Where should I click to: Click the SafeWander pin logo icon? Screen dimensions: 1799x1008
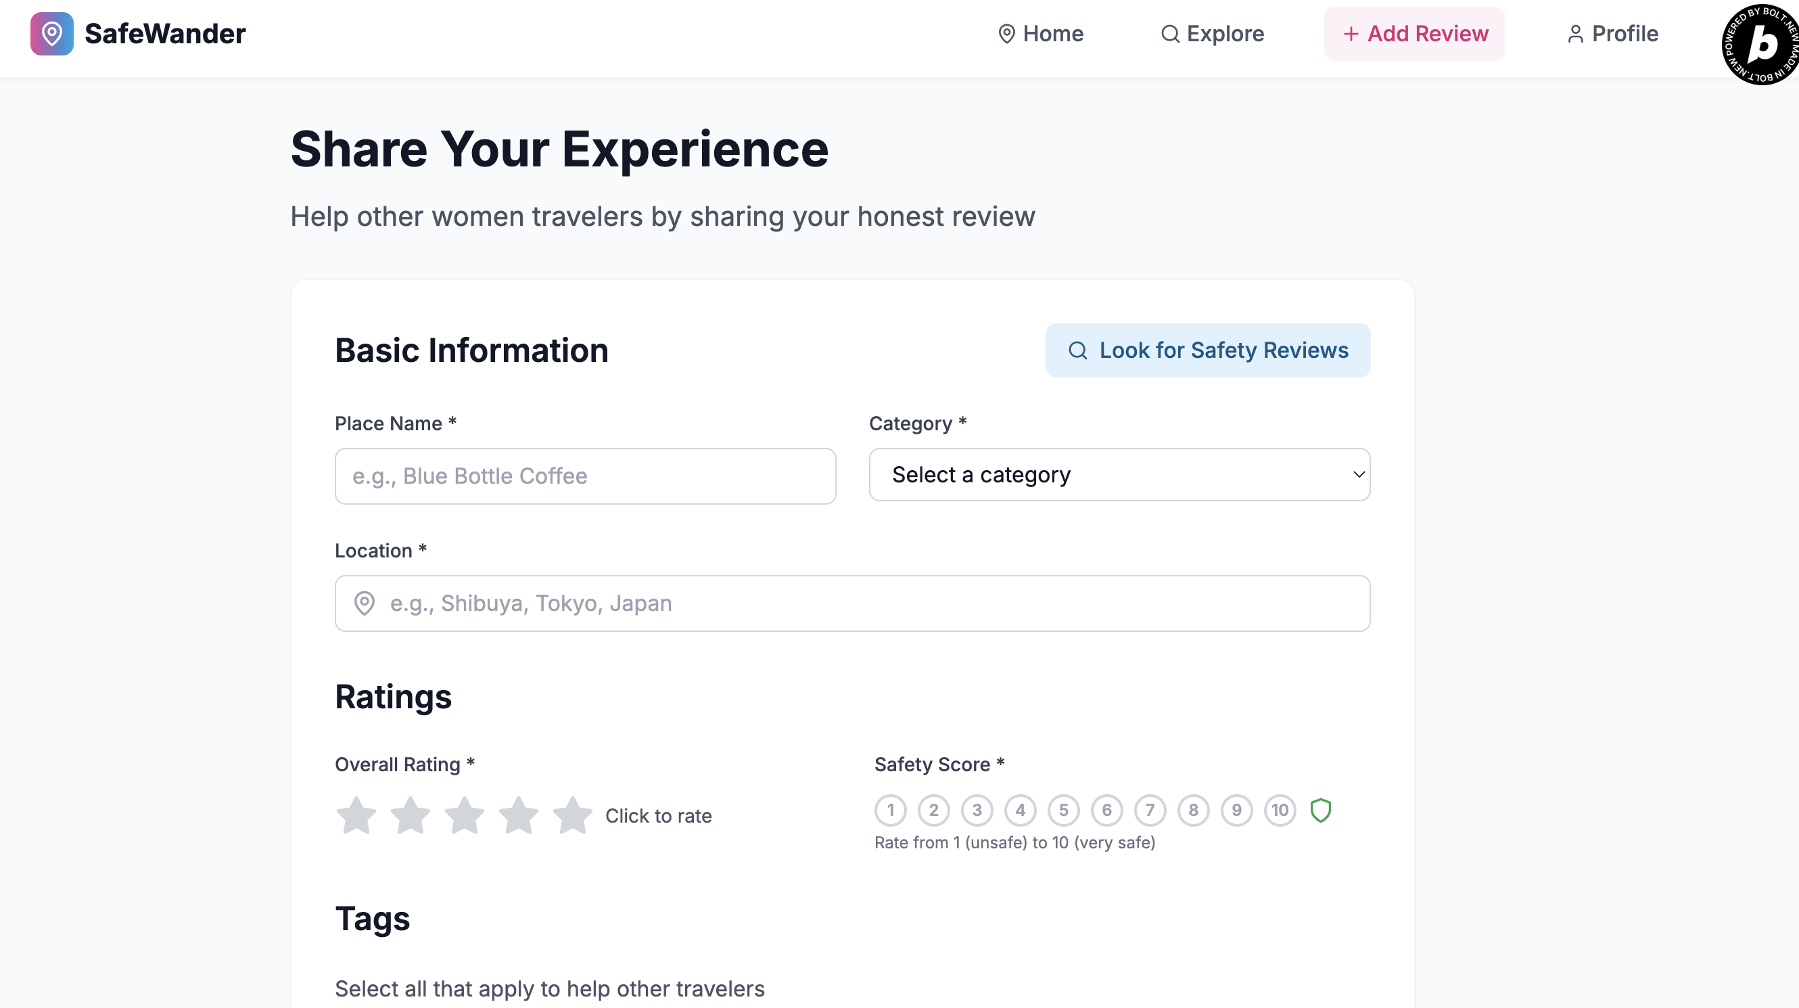tap(51, 34)
